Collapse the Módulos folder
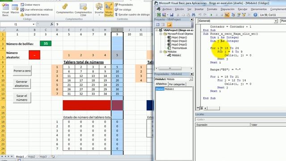This screenshot has width=286, height=161. point(161,52)
